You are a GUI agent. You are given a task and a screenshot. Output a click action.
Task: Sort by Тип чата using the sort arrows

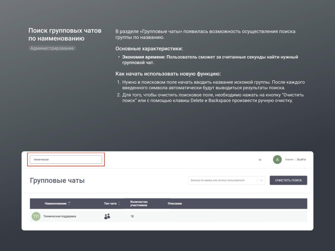pos(119,204)
